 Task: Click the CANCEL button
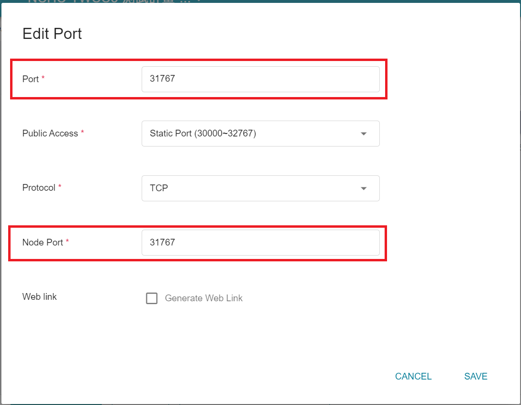(413, 376)
